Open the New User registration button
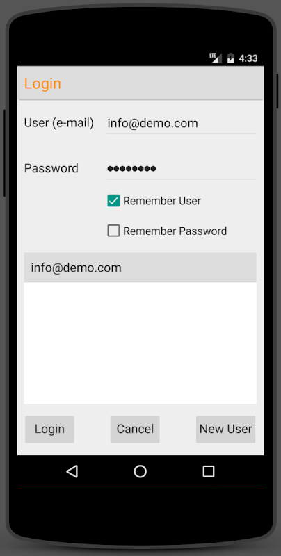281x556 pixels. click(225, 429)
